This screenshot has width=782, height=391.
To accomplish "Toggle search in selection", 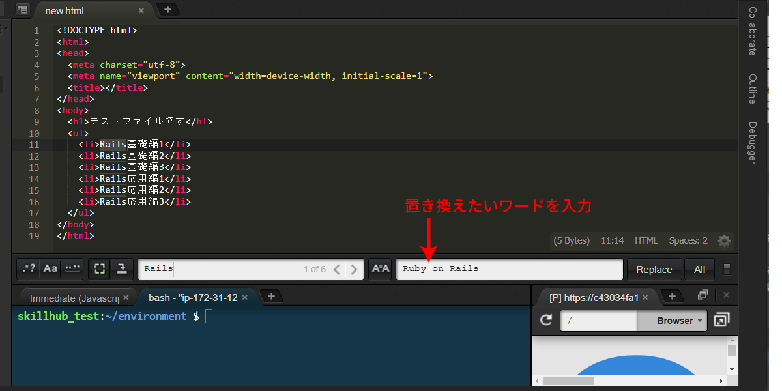I will pos(100,268).
